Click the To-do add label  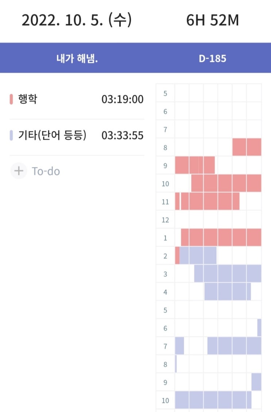click(x=46, y=171)
